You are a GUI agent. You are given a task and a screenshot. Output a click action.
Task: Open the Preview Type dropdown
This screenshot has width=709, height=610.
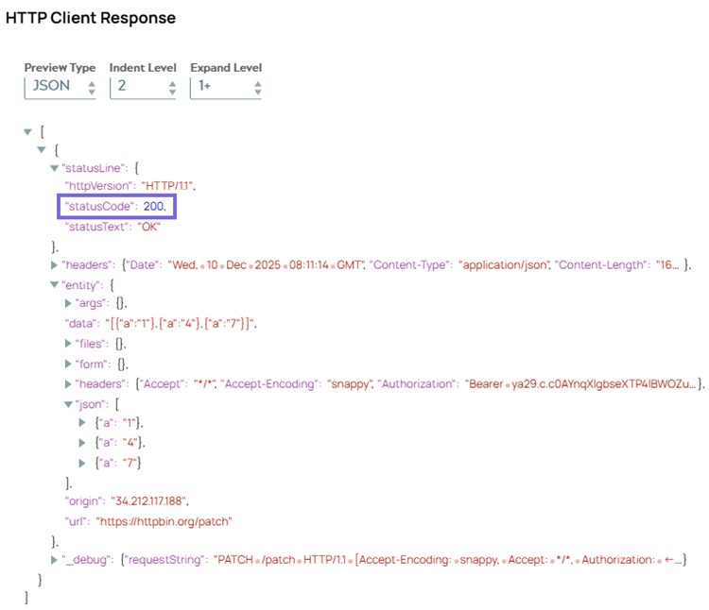[60, 87]
